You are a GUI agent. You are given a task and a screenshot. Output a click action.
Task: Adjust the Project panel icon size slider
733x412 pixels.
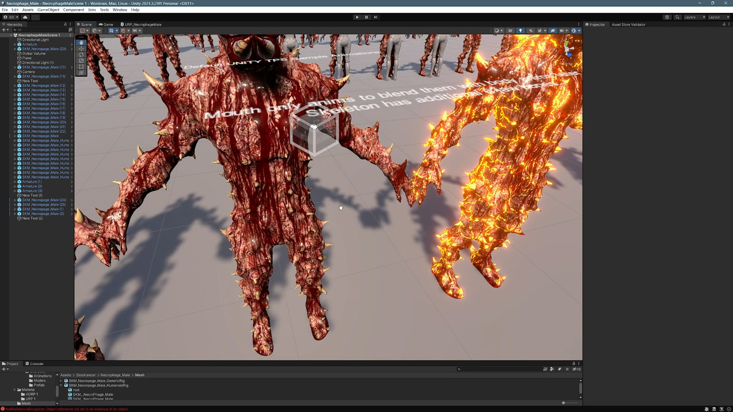tap(569, 403)
